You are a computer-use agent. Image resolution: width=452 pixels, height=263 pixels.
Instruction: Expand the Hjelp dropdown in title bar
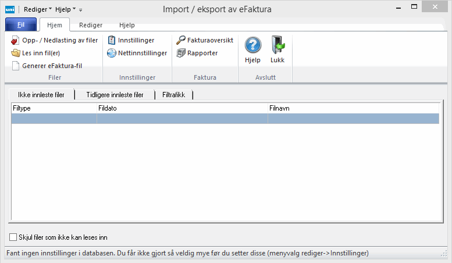coord(65,9)
